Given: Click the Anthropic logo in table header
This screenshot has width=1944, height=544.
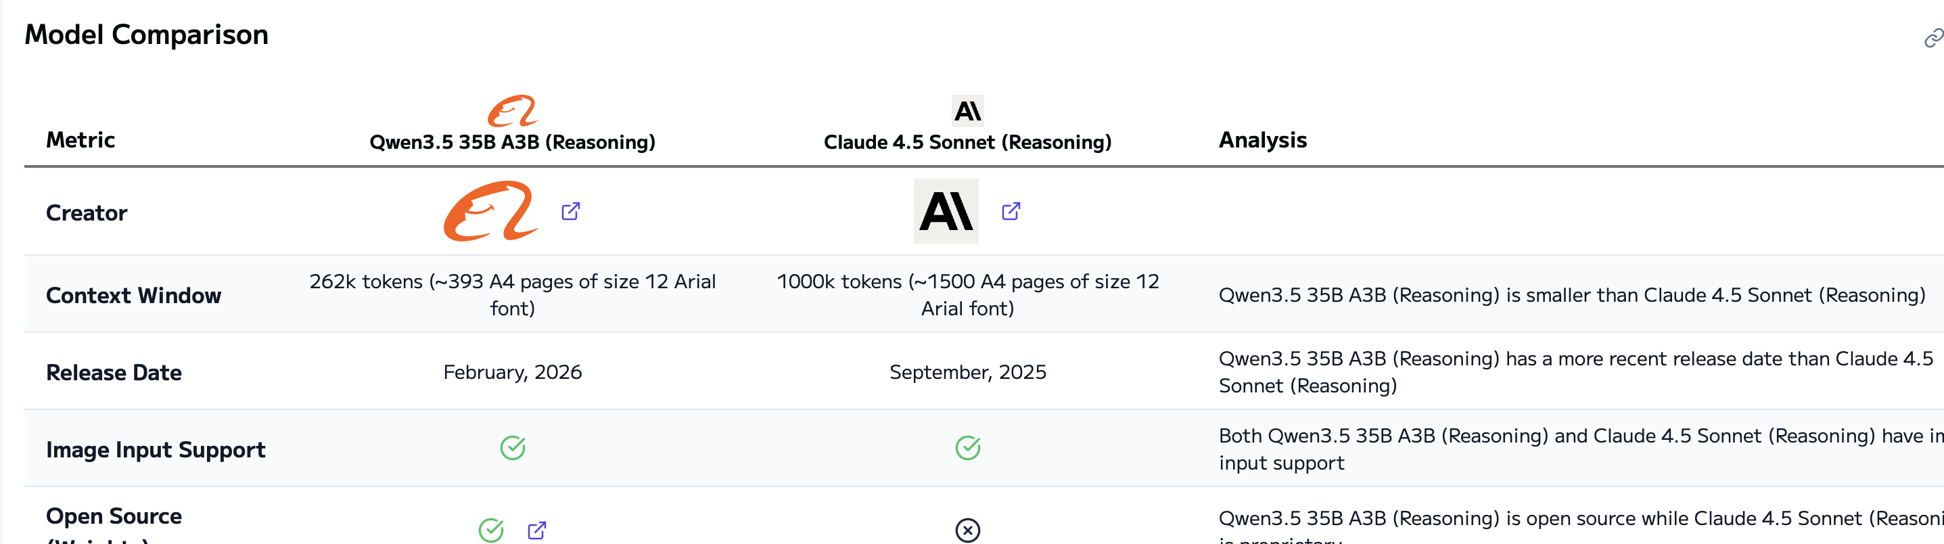Looking at the screenshot, I should (x=967, y=111).
